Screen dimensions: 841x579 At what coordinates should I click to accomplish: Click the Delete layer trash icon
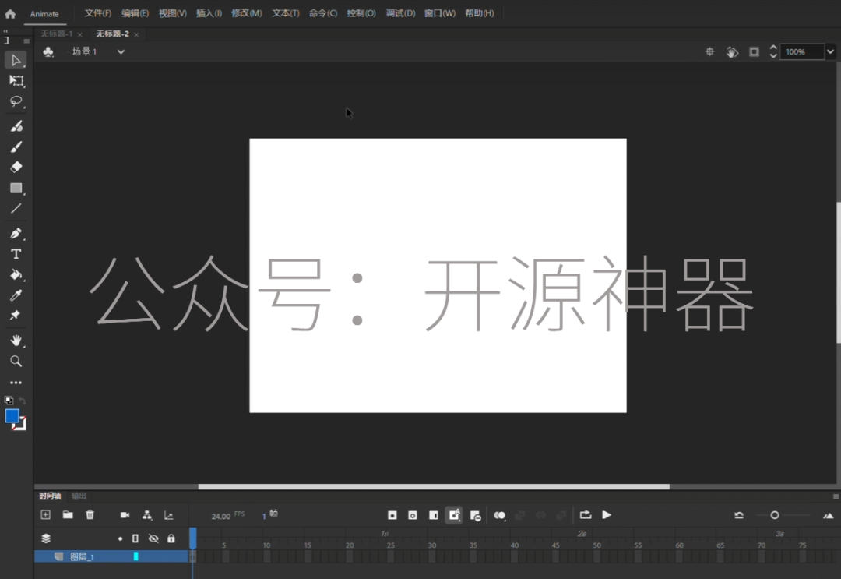coord(90,514)
